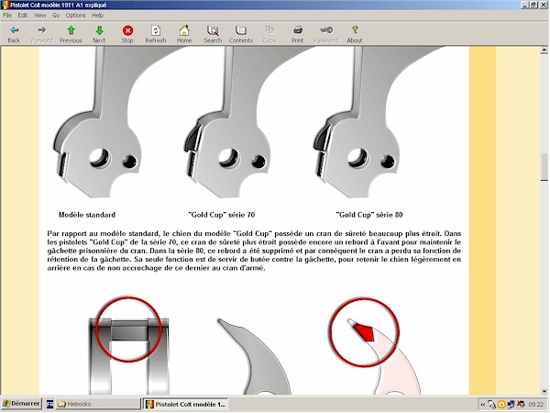The width and height of the screenshot is (550, 413).
Task: Click the tray icon with red X
Action: click(521, 405)
